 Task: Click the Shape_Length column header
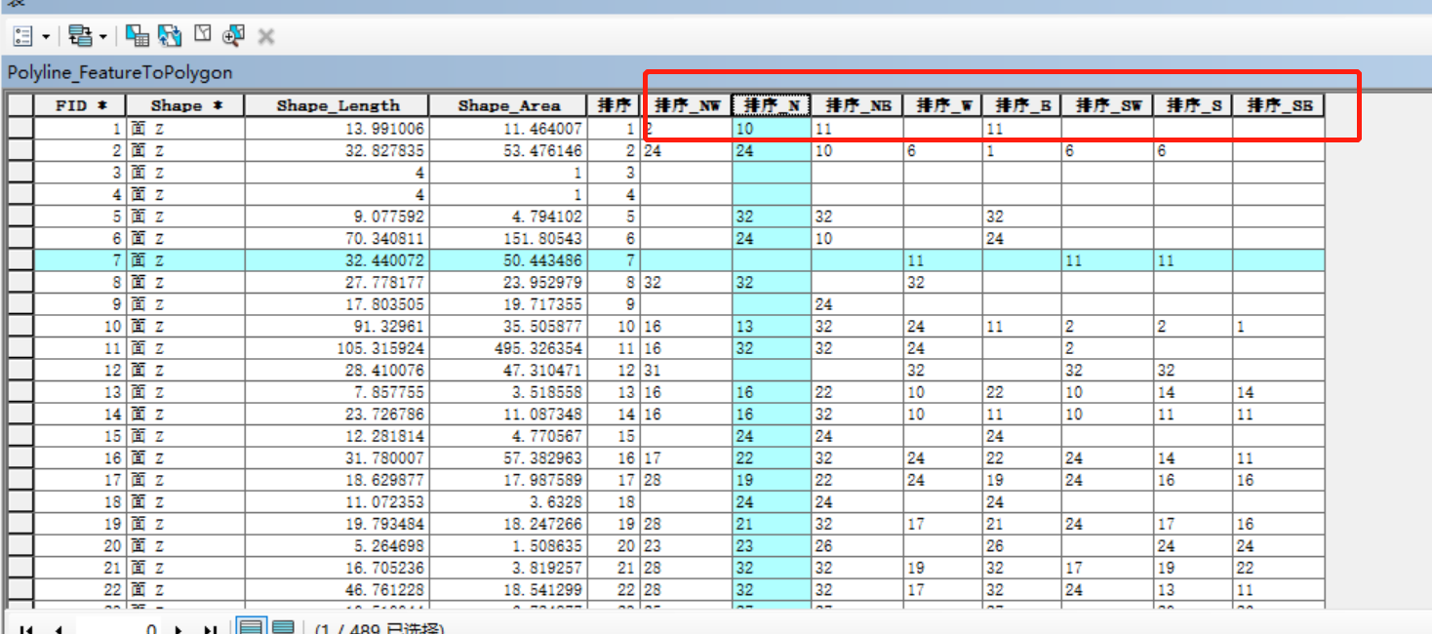[338, 105]
